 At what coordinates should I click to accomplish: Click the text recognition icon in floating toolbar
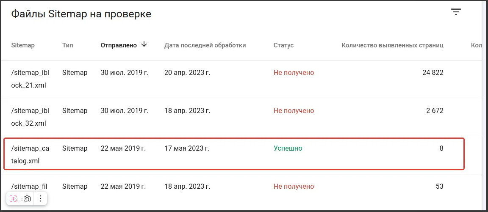pyautogui.click(x=14, y=198)
